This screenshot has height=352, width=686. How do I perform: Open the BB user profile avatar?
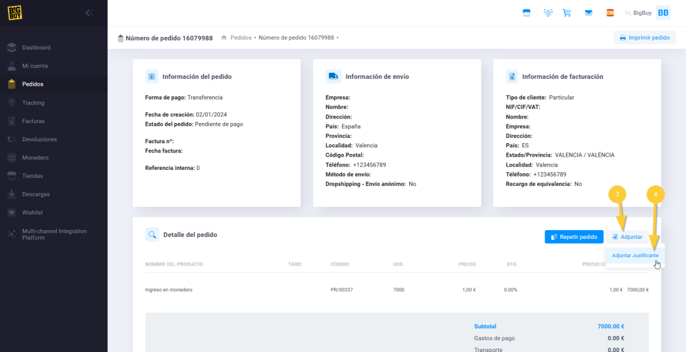pyautogui.click(x=663, y=13)
